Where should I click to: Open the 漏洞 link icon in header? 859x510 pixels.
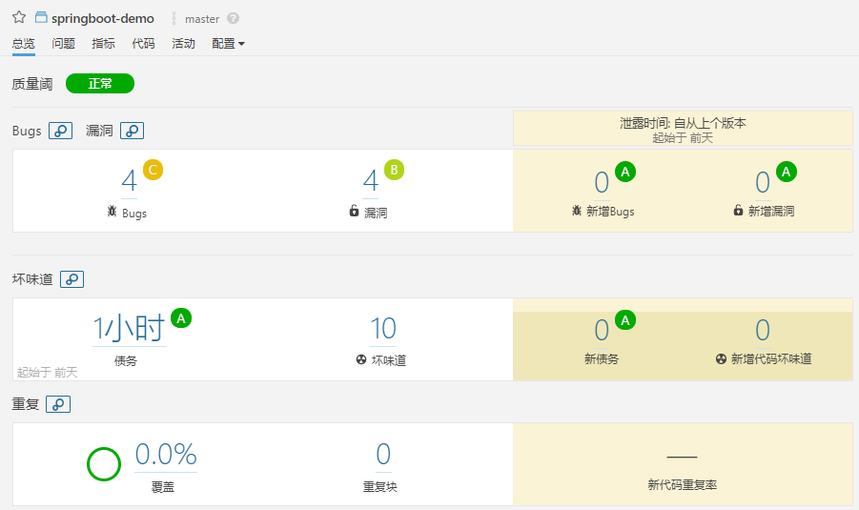pos(132,132)
